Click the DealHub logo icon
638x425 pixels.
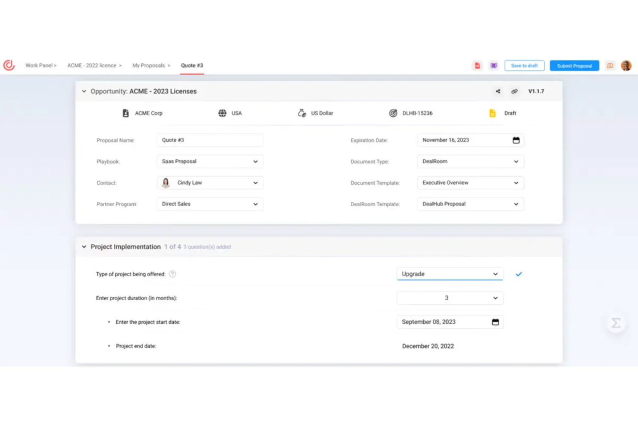click(x=9, y=65)
